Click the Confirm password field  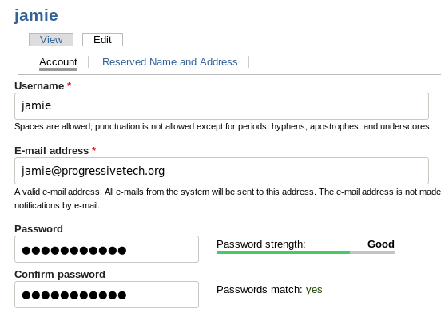[106, 295]
